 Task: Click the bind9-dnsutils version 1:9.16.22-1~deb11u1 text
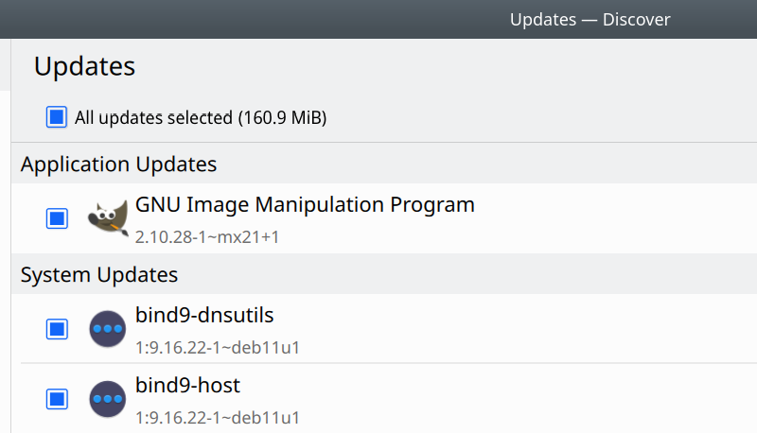[x=218, y=347]
